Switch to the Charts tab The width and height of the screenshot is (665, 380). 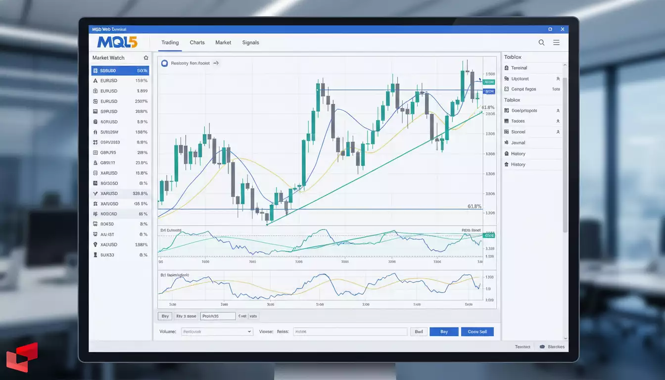pos(197,43)
